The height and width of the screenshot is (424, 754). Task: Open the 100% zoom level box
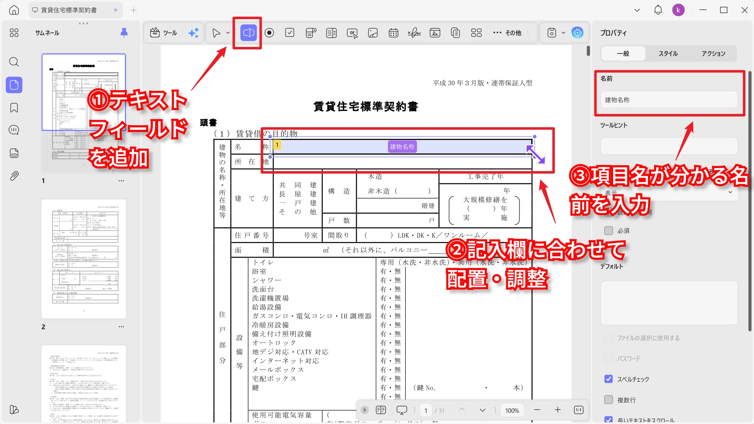click(512, 410)
